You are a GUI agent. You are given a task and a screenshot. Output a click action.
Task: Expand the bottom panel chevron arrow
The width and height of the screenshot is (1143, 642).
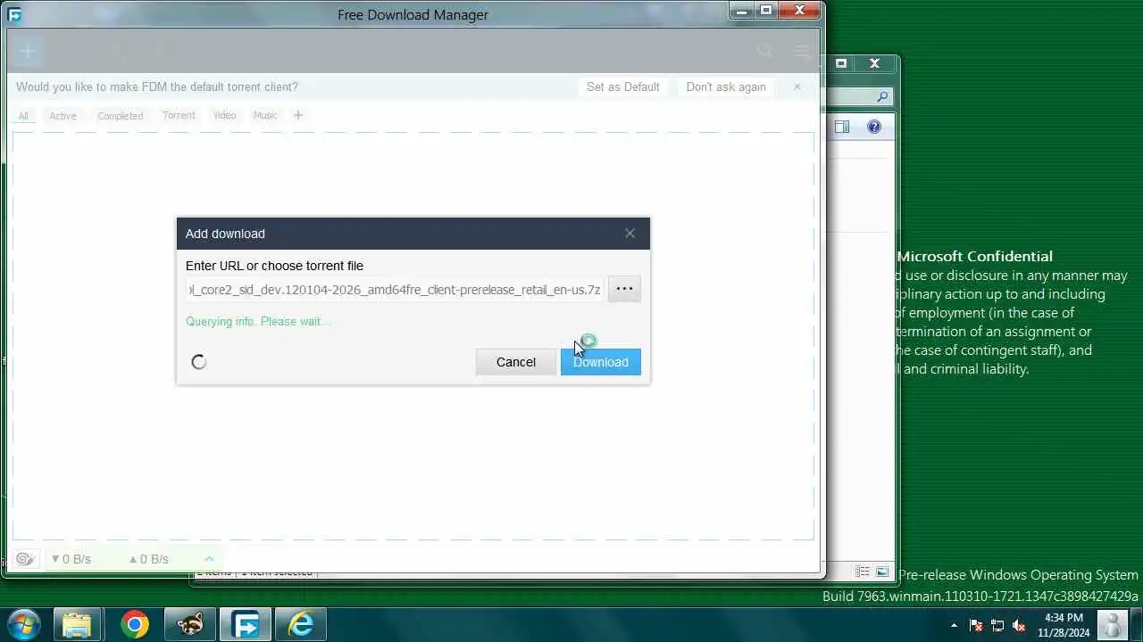pos(209,559)
